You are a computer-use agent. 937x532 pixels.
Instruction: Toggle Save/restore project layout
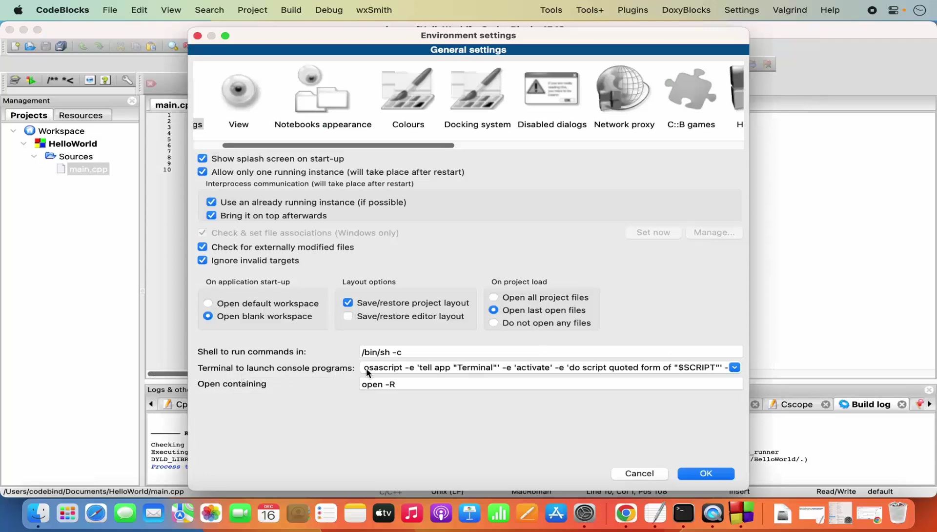click(348, 303)
